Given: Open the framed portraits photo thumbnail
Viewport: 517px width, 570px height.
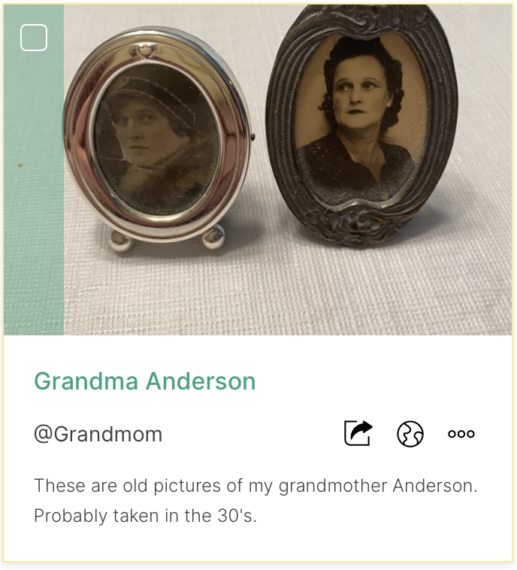Looking at the screenshot, I should (x=258, y=169).
